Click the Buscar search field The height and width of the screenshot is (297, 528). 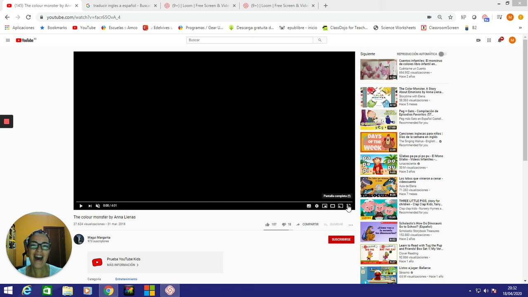pyautogui.click(x=250, y=40)
